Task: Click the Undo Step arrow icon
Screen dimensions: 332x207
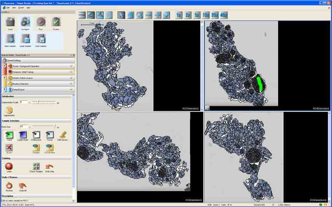Action: coord(49,166)
